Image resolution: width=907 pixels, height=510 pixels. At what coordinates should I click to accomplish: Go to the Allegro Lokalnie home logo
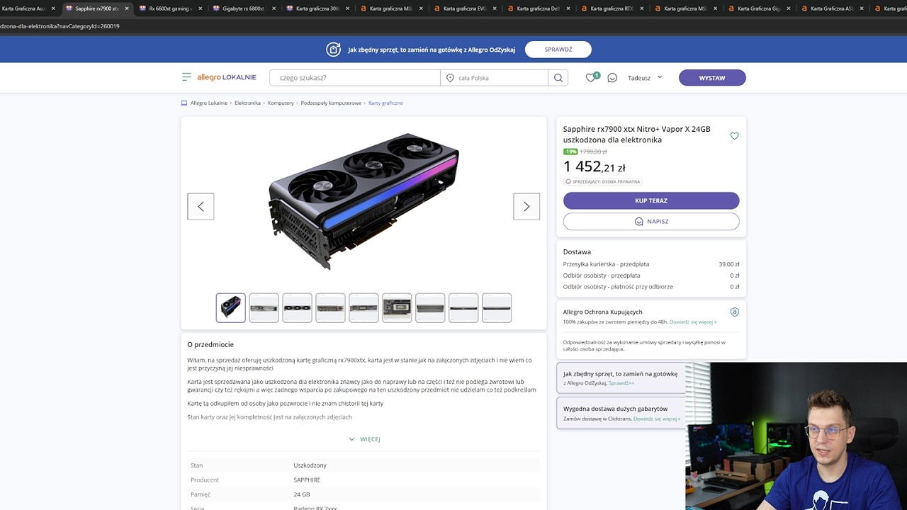pyautogui.click(x=227, y=77)
